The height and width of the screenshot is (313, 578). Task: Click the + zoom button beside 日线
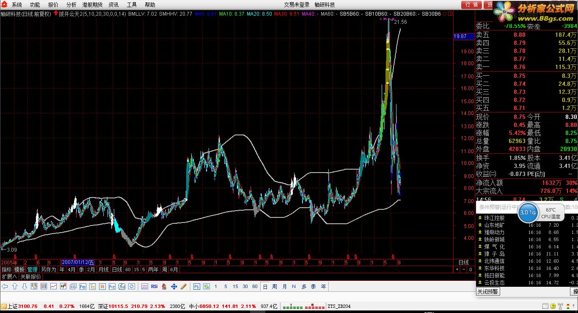click(x=457, y=269)
